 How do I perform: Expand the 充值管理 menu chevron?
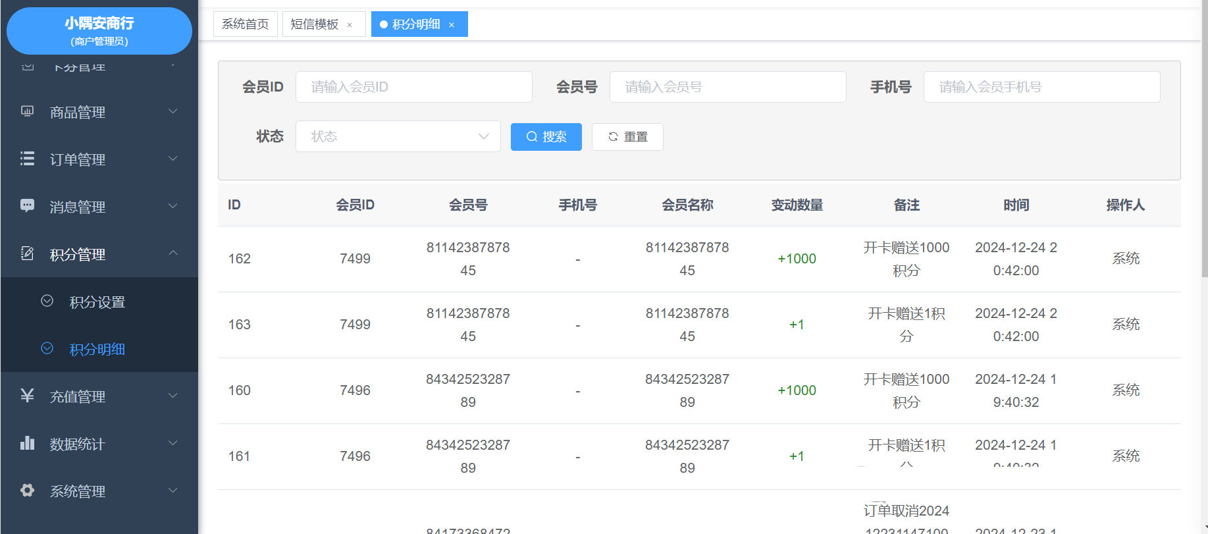coord(173,396)
